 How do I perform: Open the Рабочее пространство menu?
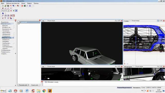(13, 3)
